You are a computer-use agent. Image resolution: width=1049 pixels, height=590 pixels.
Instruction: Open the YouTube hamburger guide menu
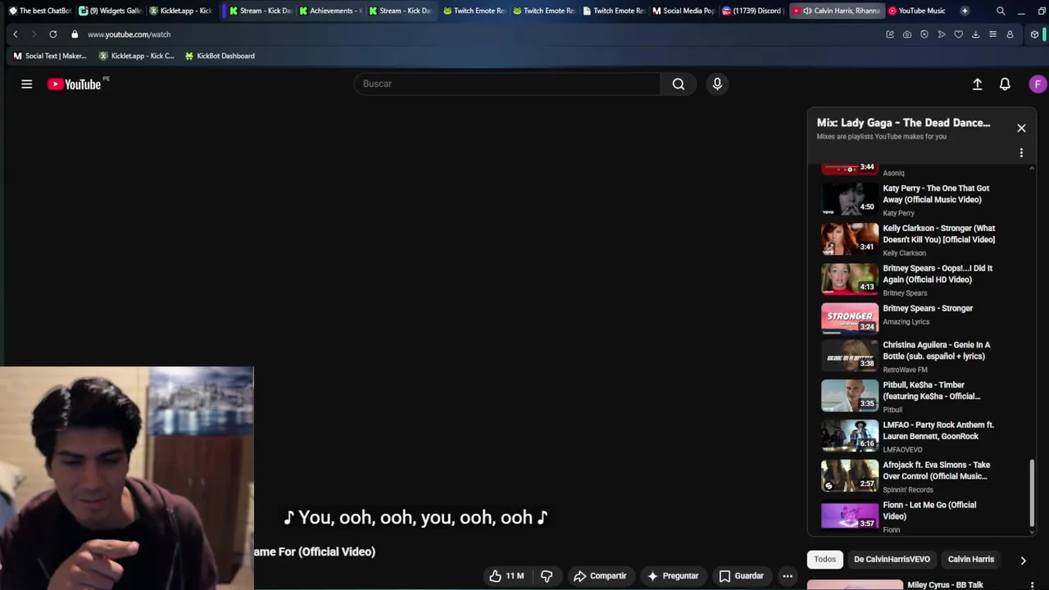click(27, 84)
